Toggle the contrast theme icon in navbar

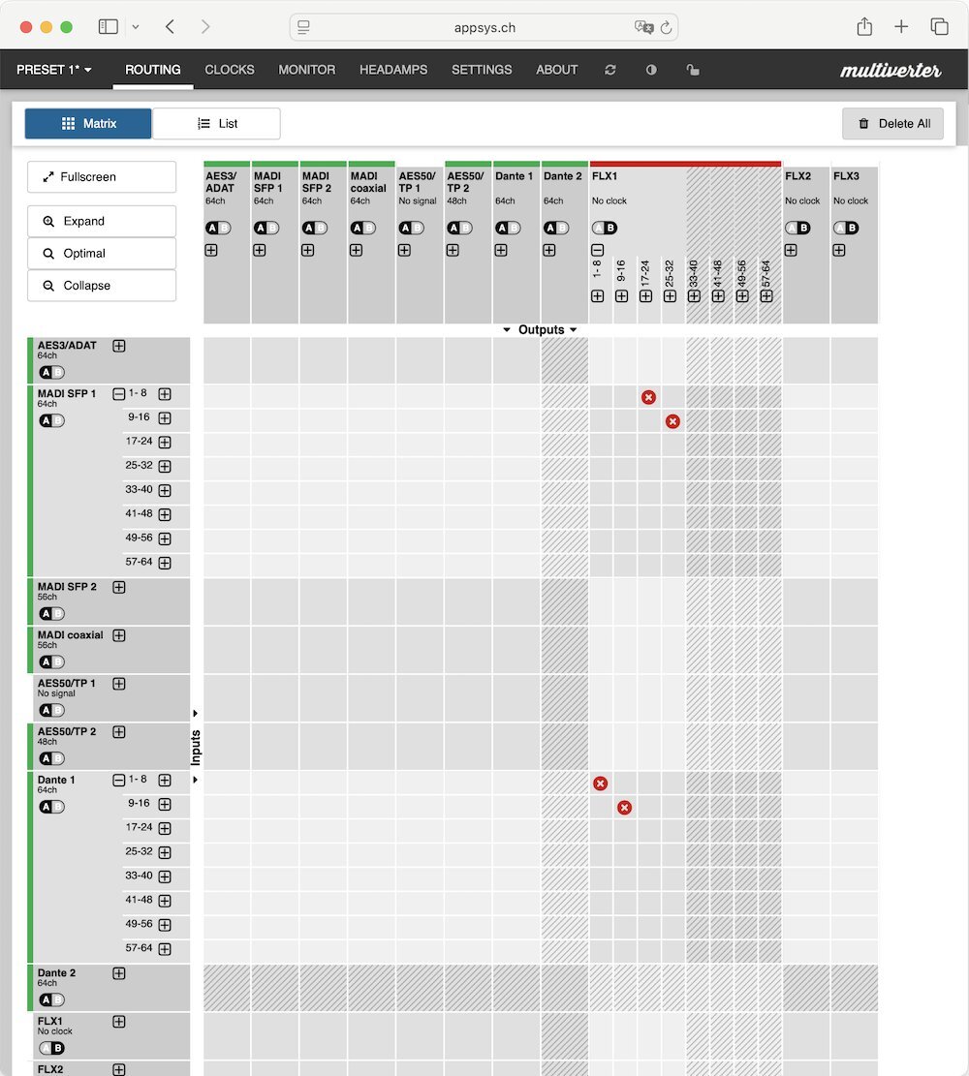point(651,70)
